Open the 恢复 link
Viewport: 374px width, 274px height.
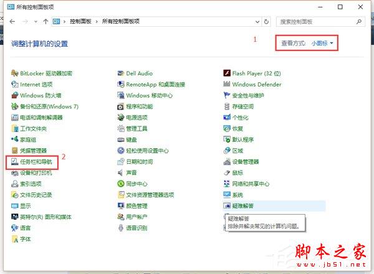tap(237, 129)
